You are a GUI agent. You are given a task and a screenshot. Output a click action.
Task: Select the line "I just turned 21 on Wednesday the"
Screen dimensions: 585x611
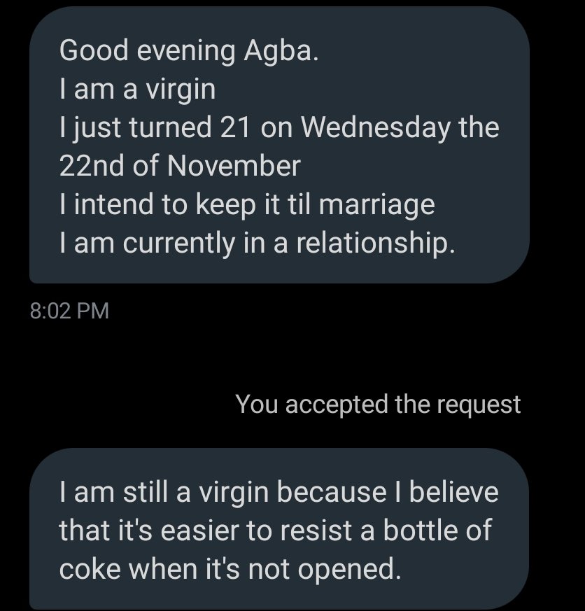pyautogui.click(x=279, y=128)
